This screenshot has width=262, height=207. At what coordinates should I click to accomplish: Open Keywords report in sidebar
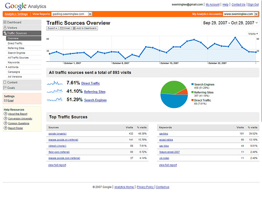point(14,62)
